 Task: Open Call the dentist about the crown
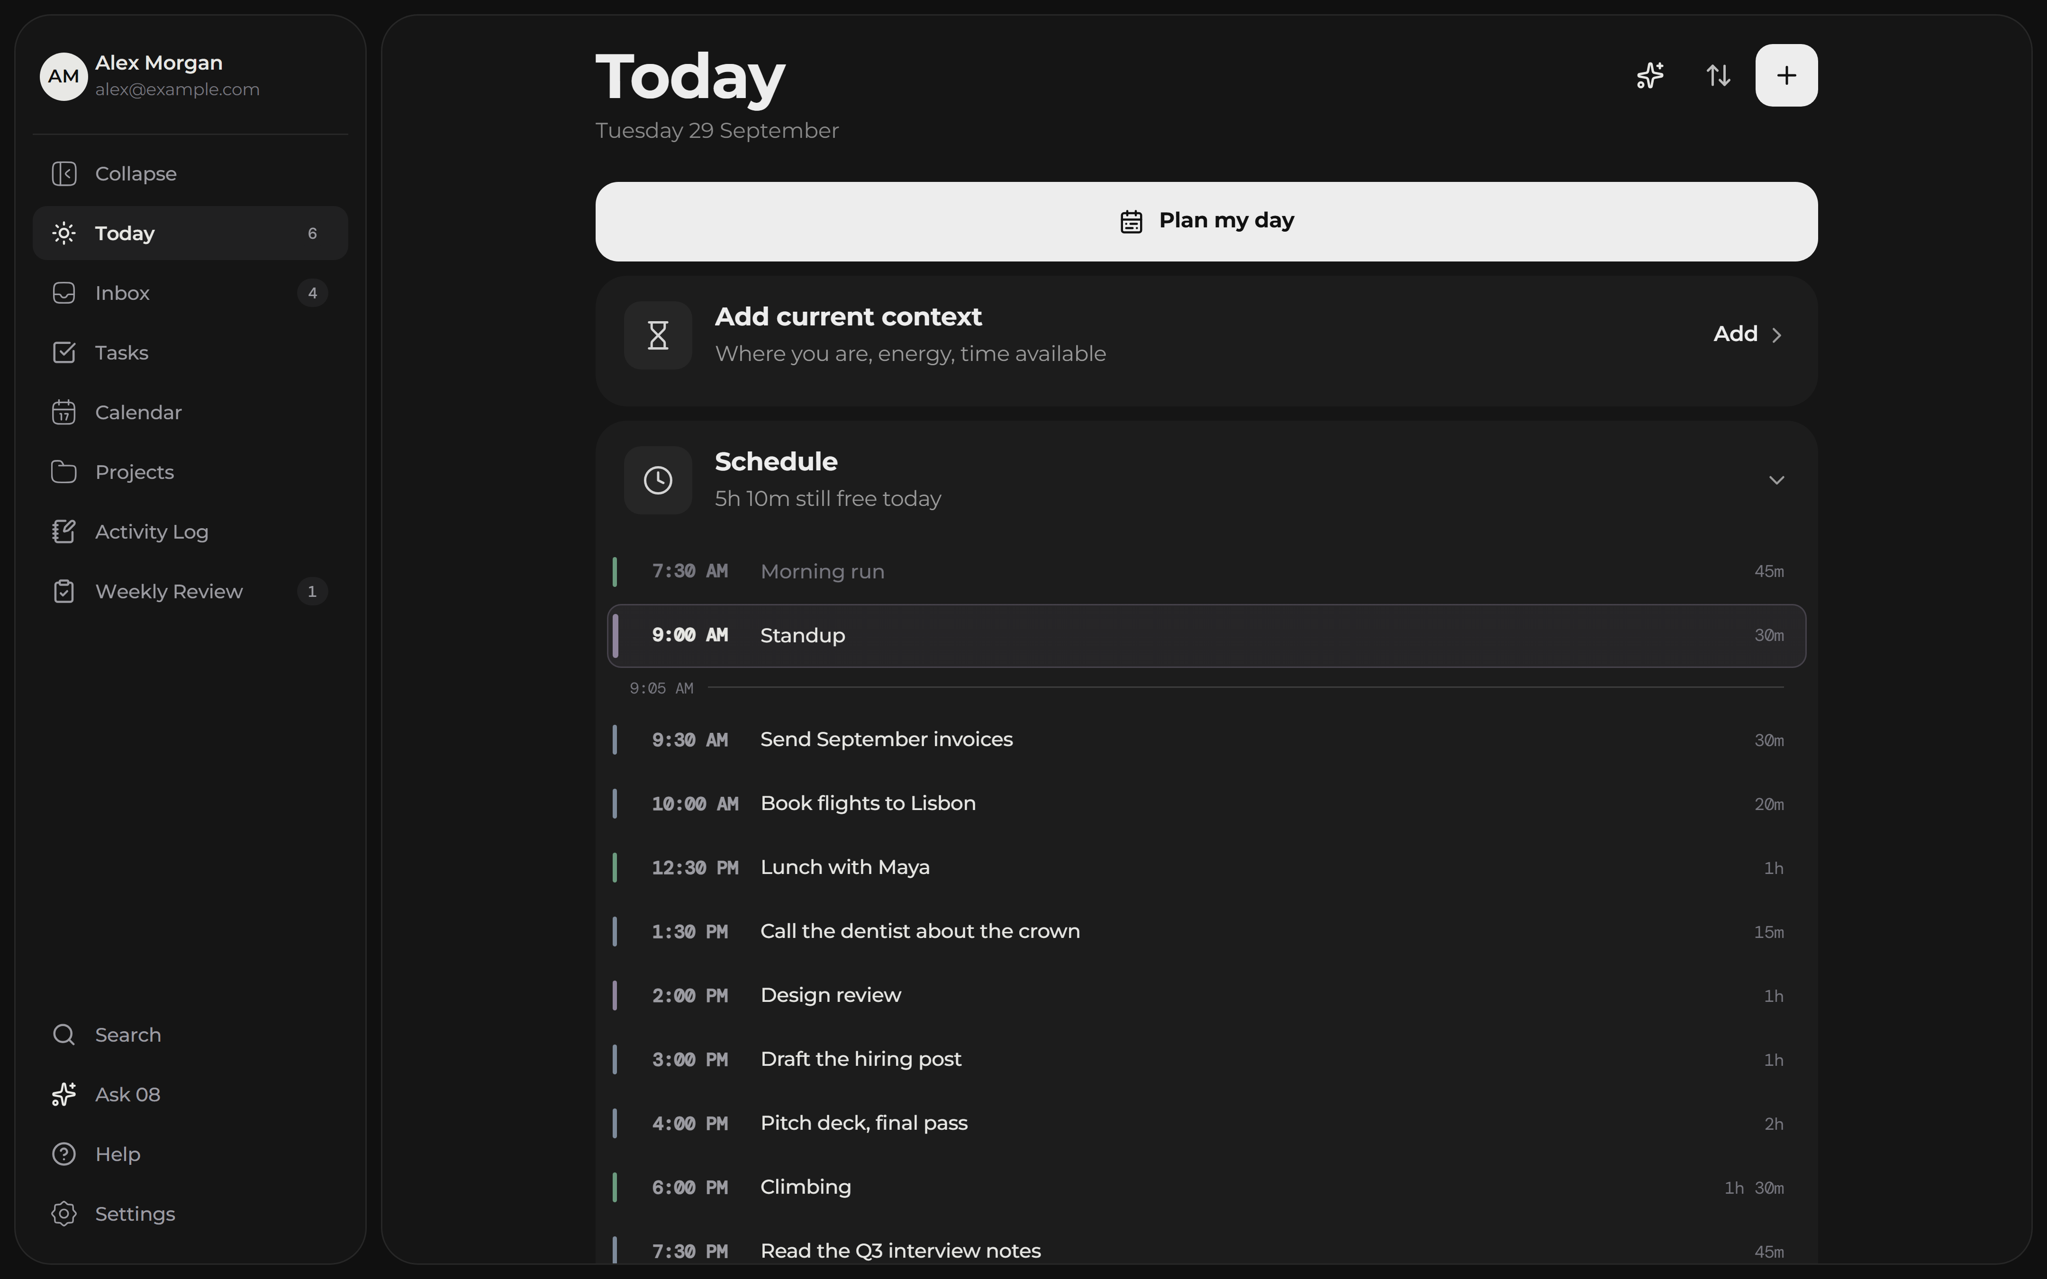point(1206,931)
